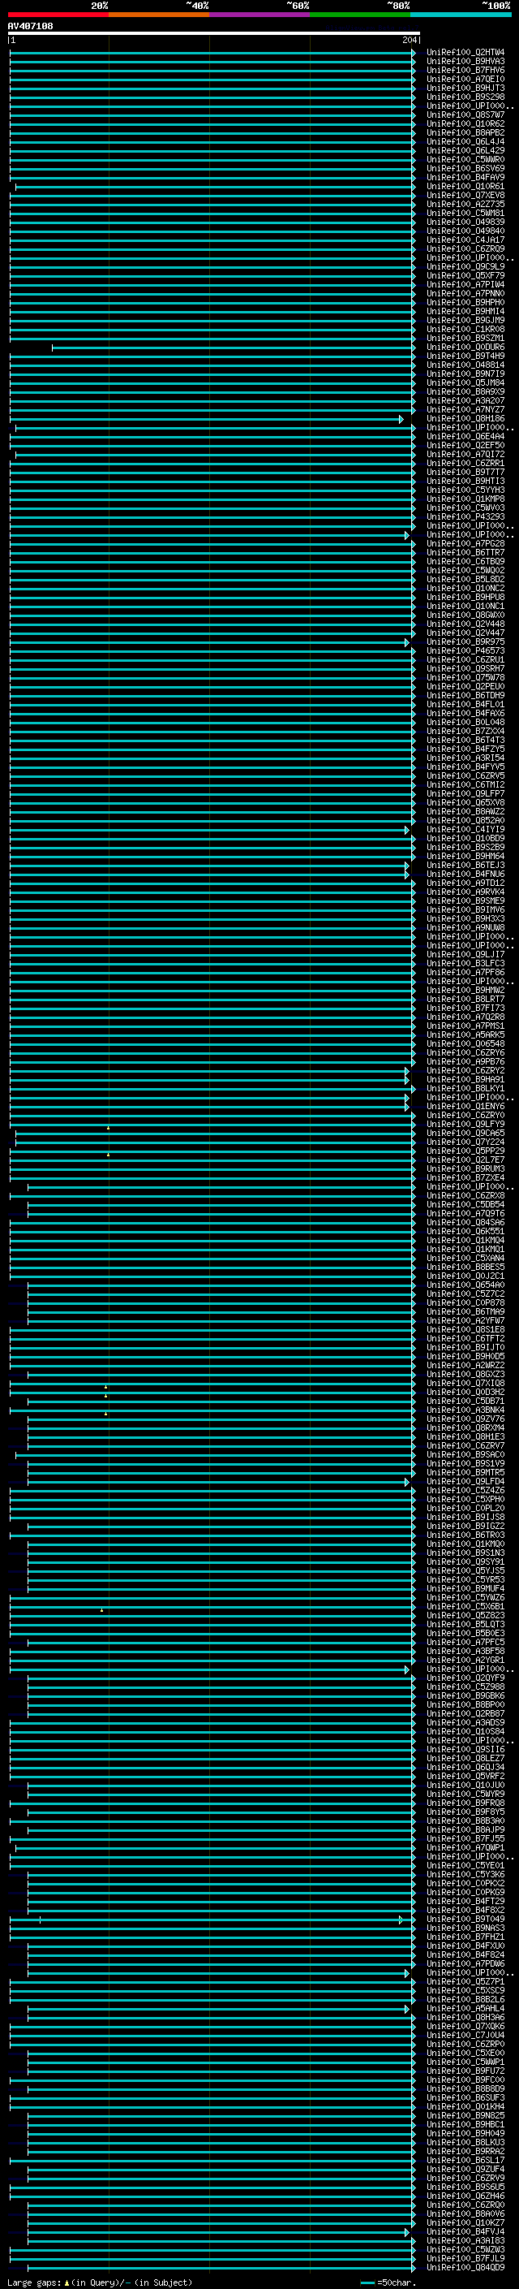The height and width of the screenshot is (2289, 519).
Task: Click the query end position label 204
Action: (x=410, y=40)
